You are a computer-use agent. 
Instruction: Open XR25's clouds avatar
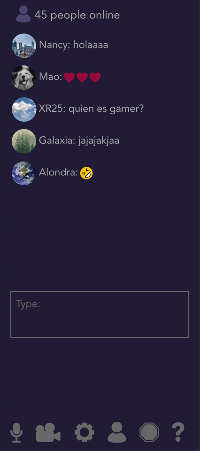pyautogui.click(x=24, y=109)
